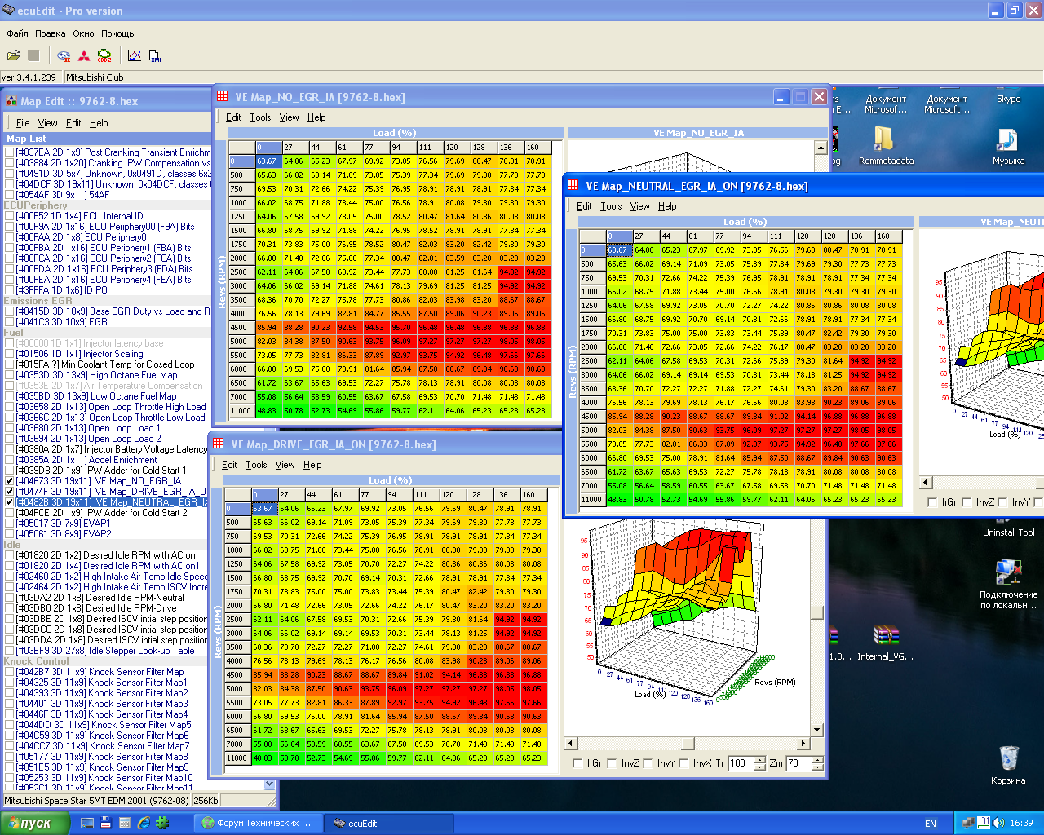Image resolution: width=1044 pixels, height=835 pixels.
Task: Switch to Форум Технических taskbar button
Action: click(257, 824)
